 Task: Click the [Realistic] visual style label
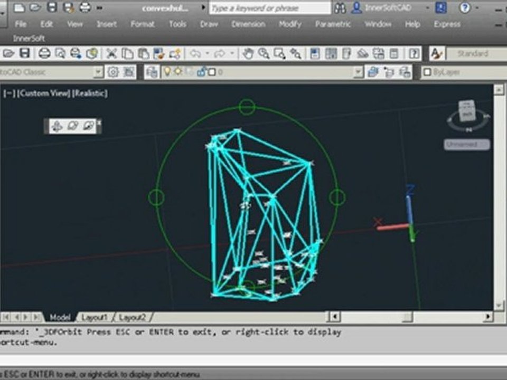coord(90,93)
